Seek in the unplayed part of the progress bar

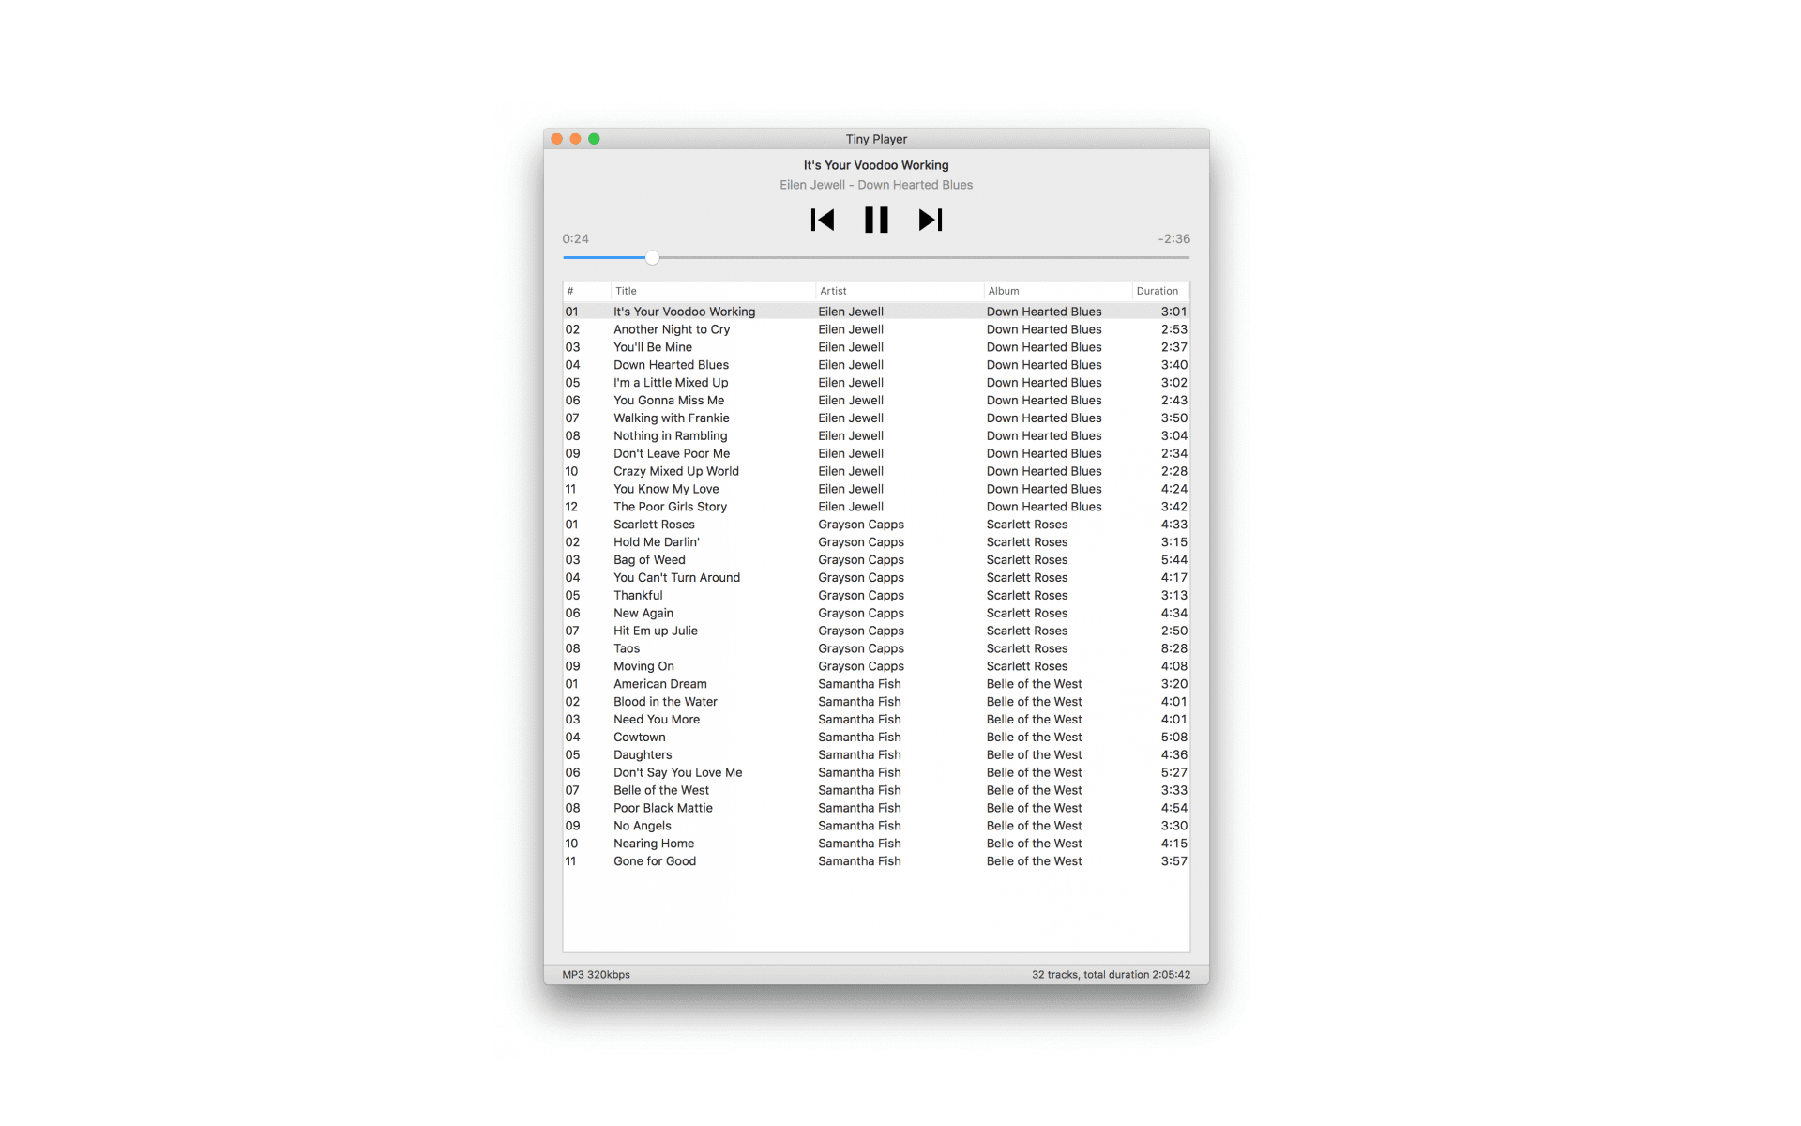tap(924, 257)
